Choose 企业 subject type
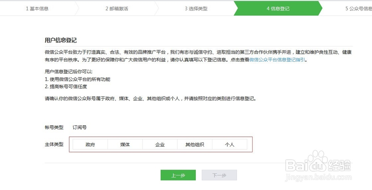Image resolution: width=372 pixels, height=190 pixels. coord(160,144)
